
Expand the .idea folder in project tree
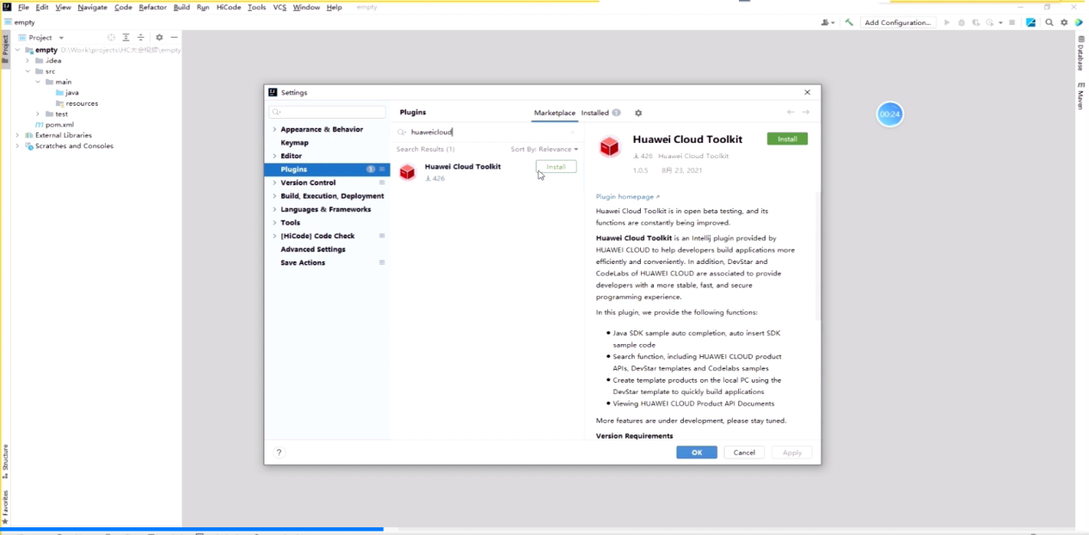click(x=28, y=61)
